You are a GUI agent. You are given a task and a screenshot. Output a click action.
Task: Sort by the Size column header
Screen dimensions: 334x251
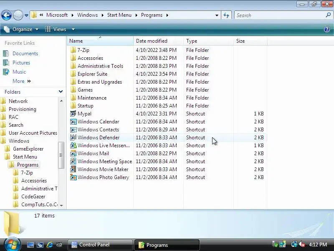tap(250, 41)
